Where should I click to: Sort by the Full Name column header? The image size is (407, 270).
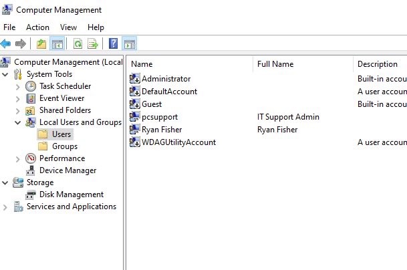(x=303, y=64)
